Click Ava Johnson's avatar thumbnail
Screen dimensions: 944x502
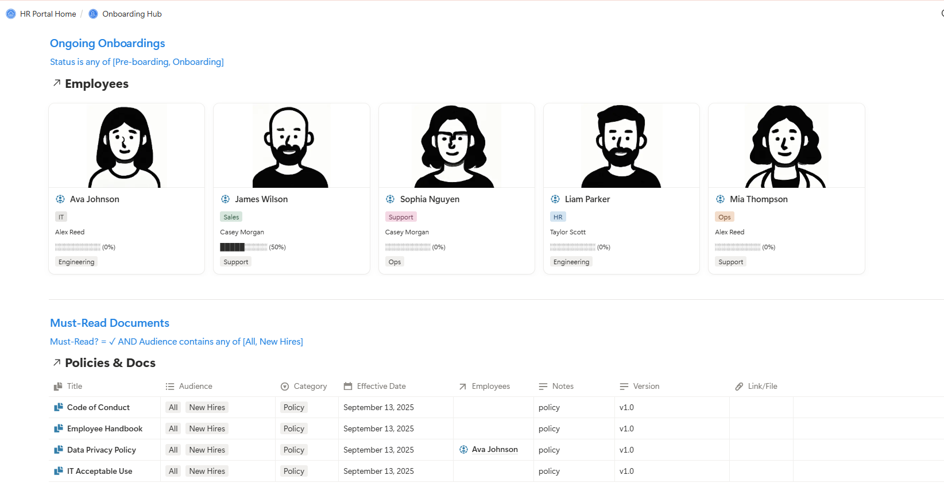(126, 146)
